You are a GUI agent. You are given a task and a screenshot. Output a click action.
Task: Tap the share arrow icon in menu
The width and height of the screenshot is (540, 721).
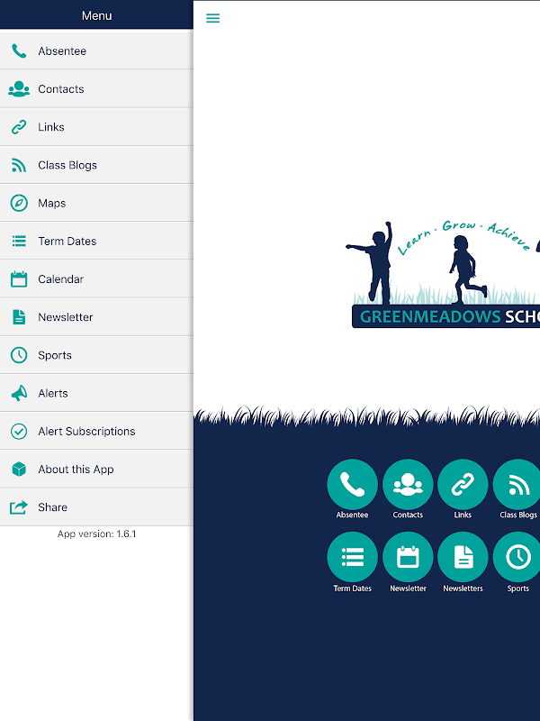pos(19,507)
